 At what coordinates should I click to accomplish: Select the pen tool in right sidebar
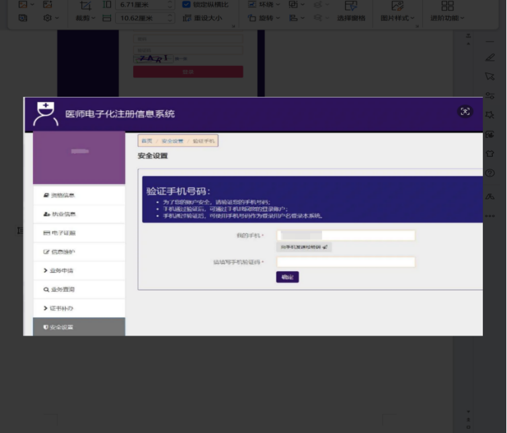(x=490, y=58)
